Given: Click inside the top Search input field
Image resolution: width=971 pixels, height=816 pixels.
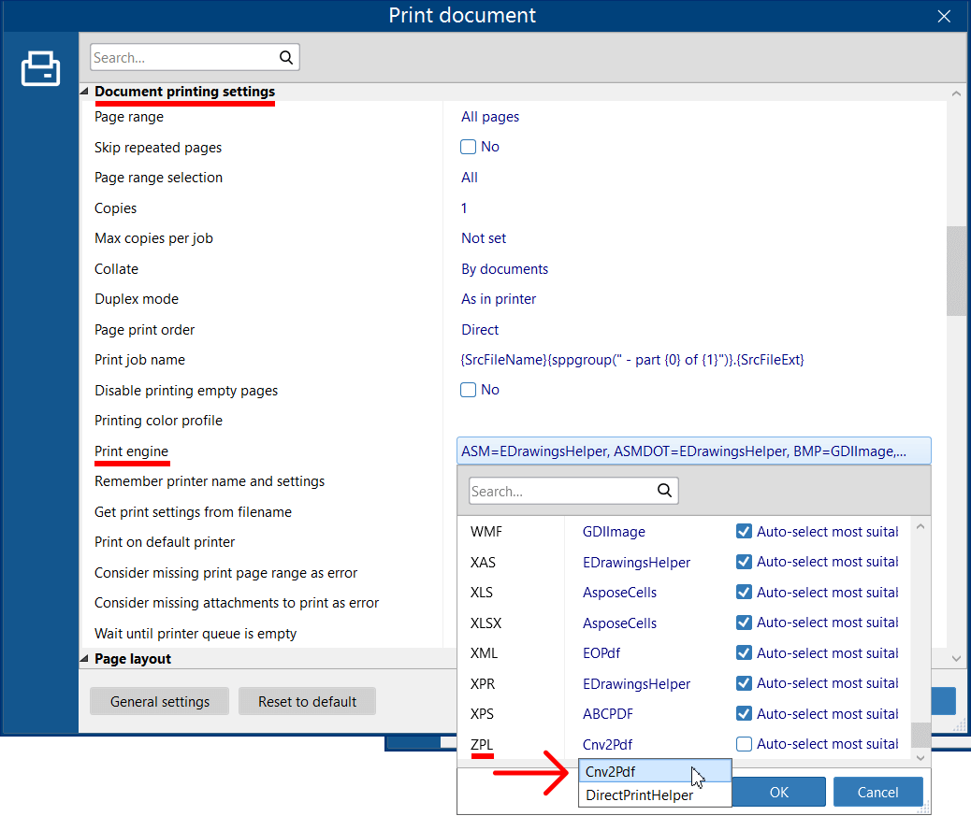Looking at the screenshot, I should click(178, 57).
